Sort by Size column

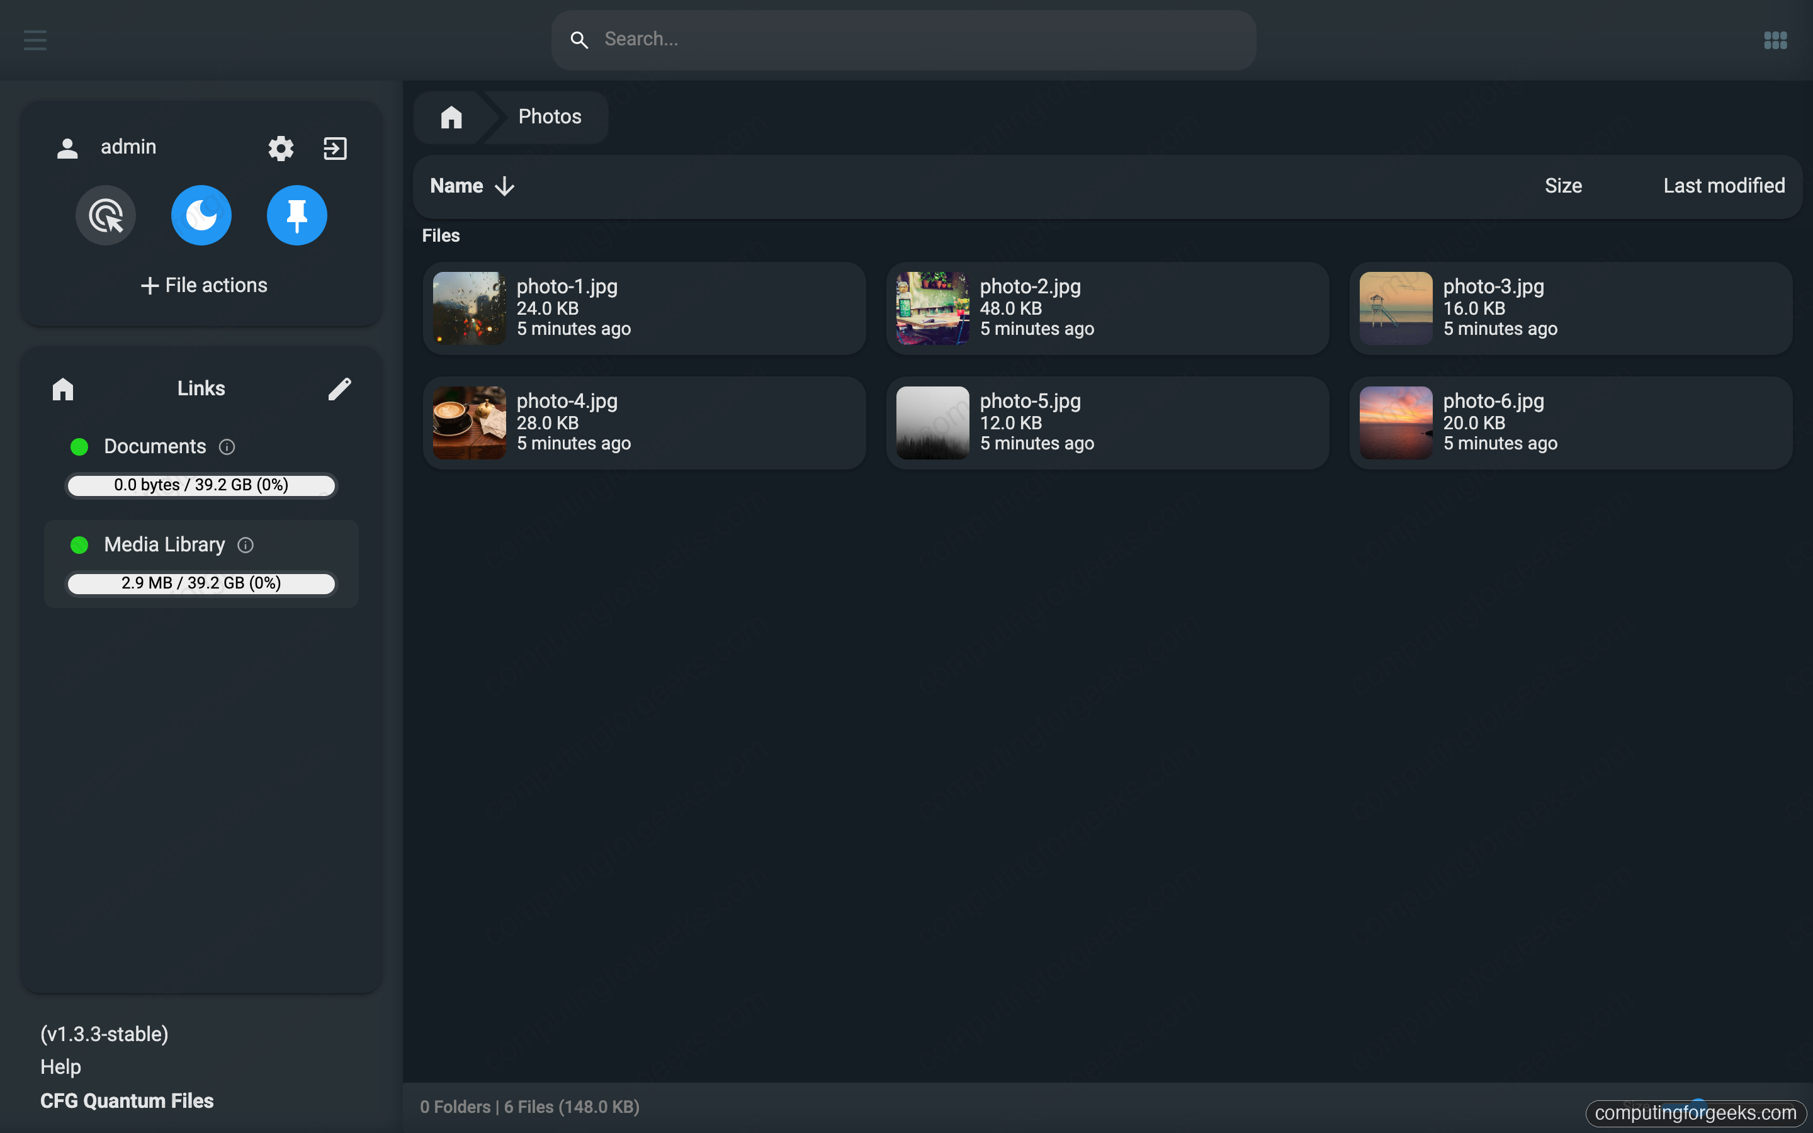[x=1563, y=186]
